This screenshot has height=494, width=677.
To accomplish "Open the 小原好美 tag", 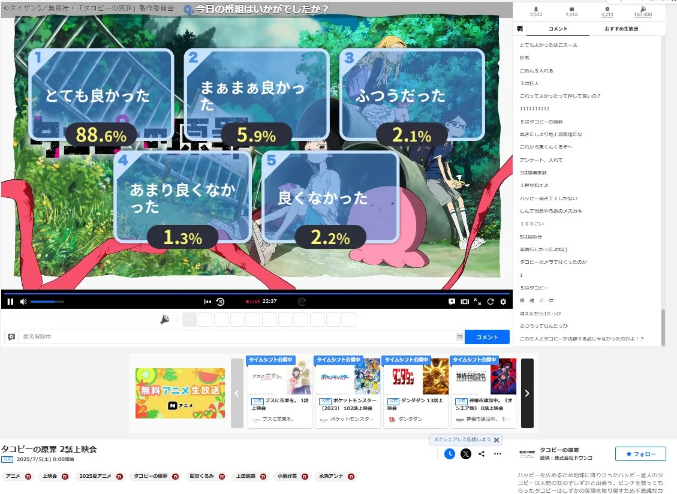I will [287, 476].
